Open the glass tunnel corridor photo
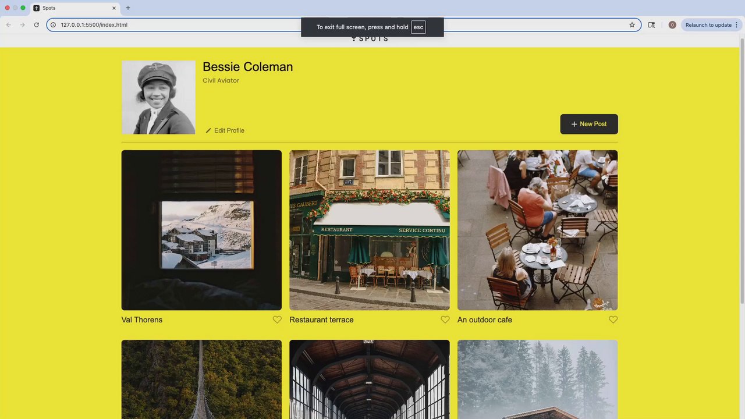The height and width of the screenshot is (419, 745). 370,379
